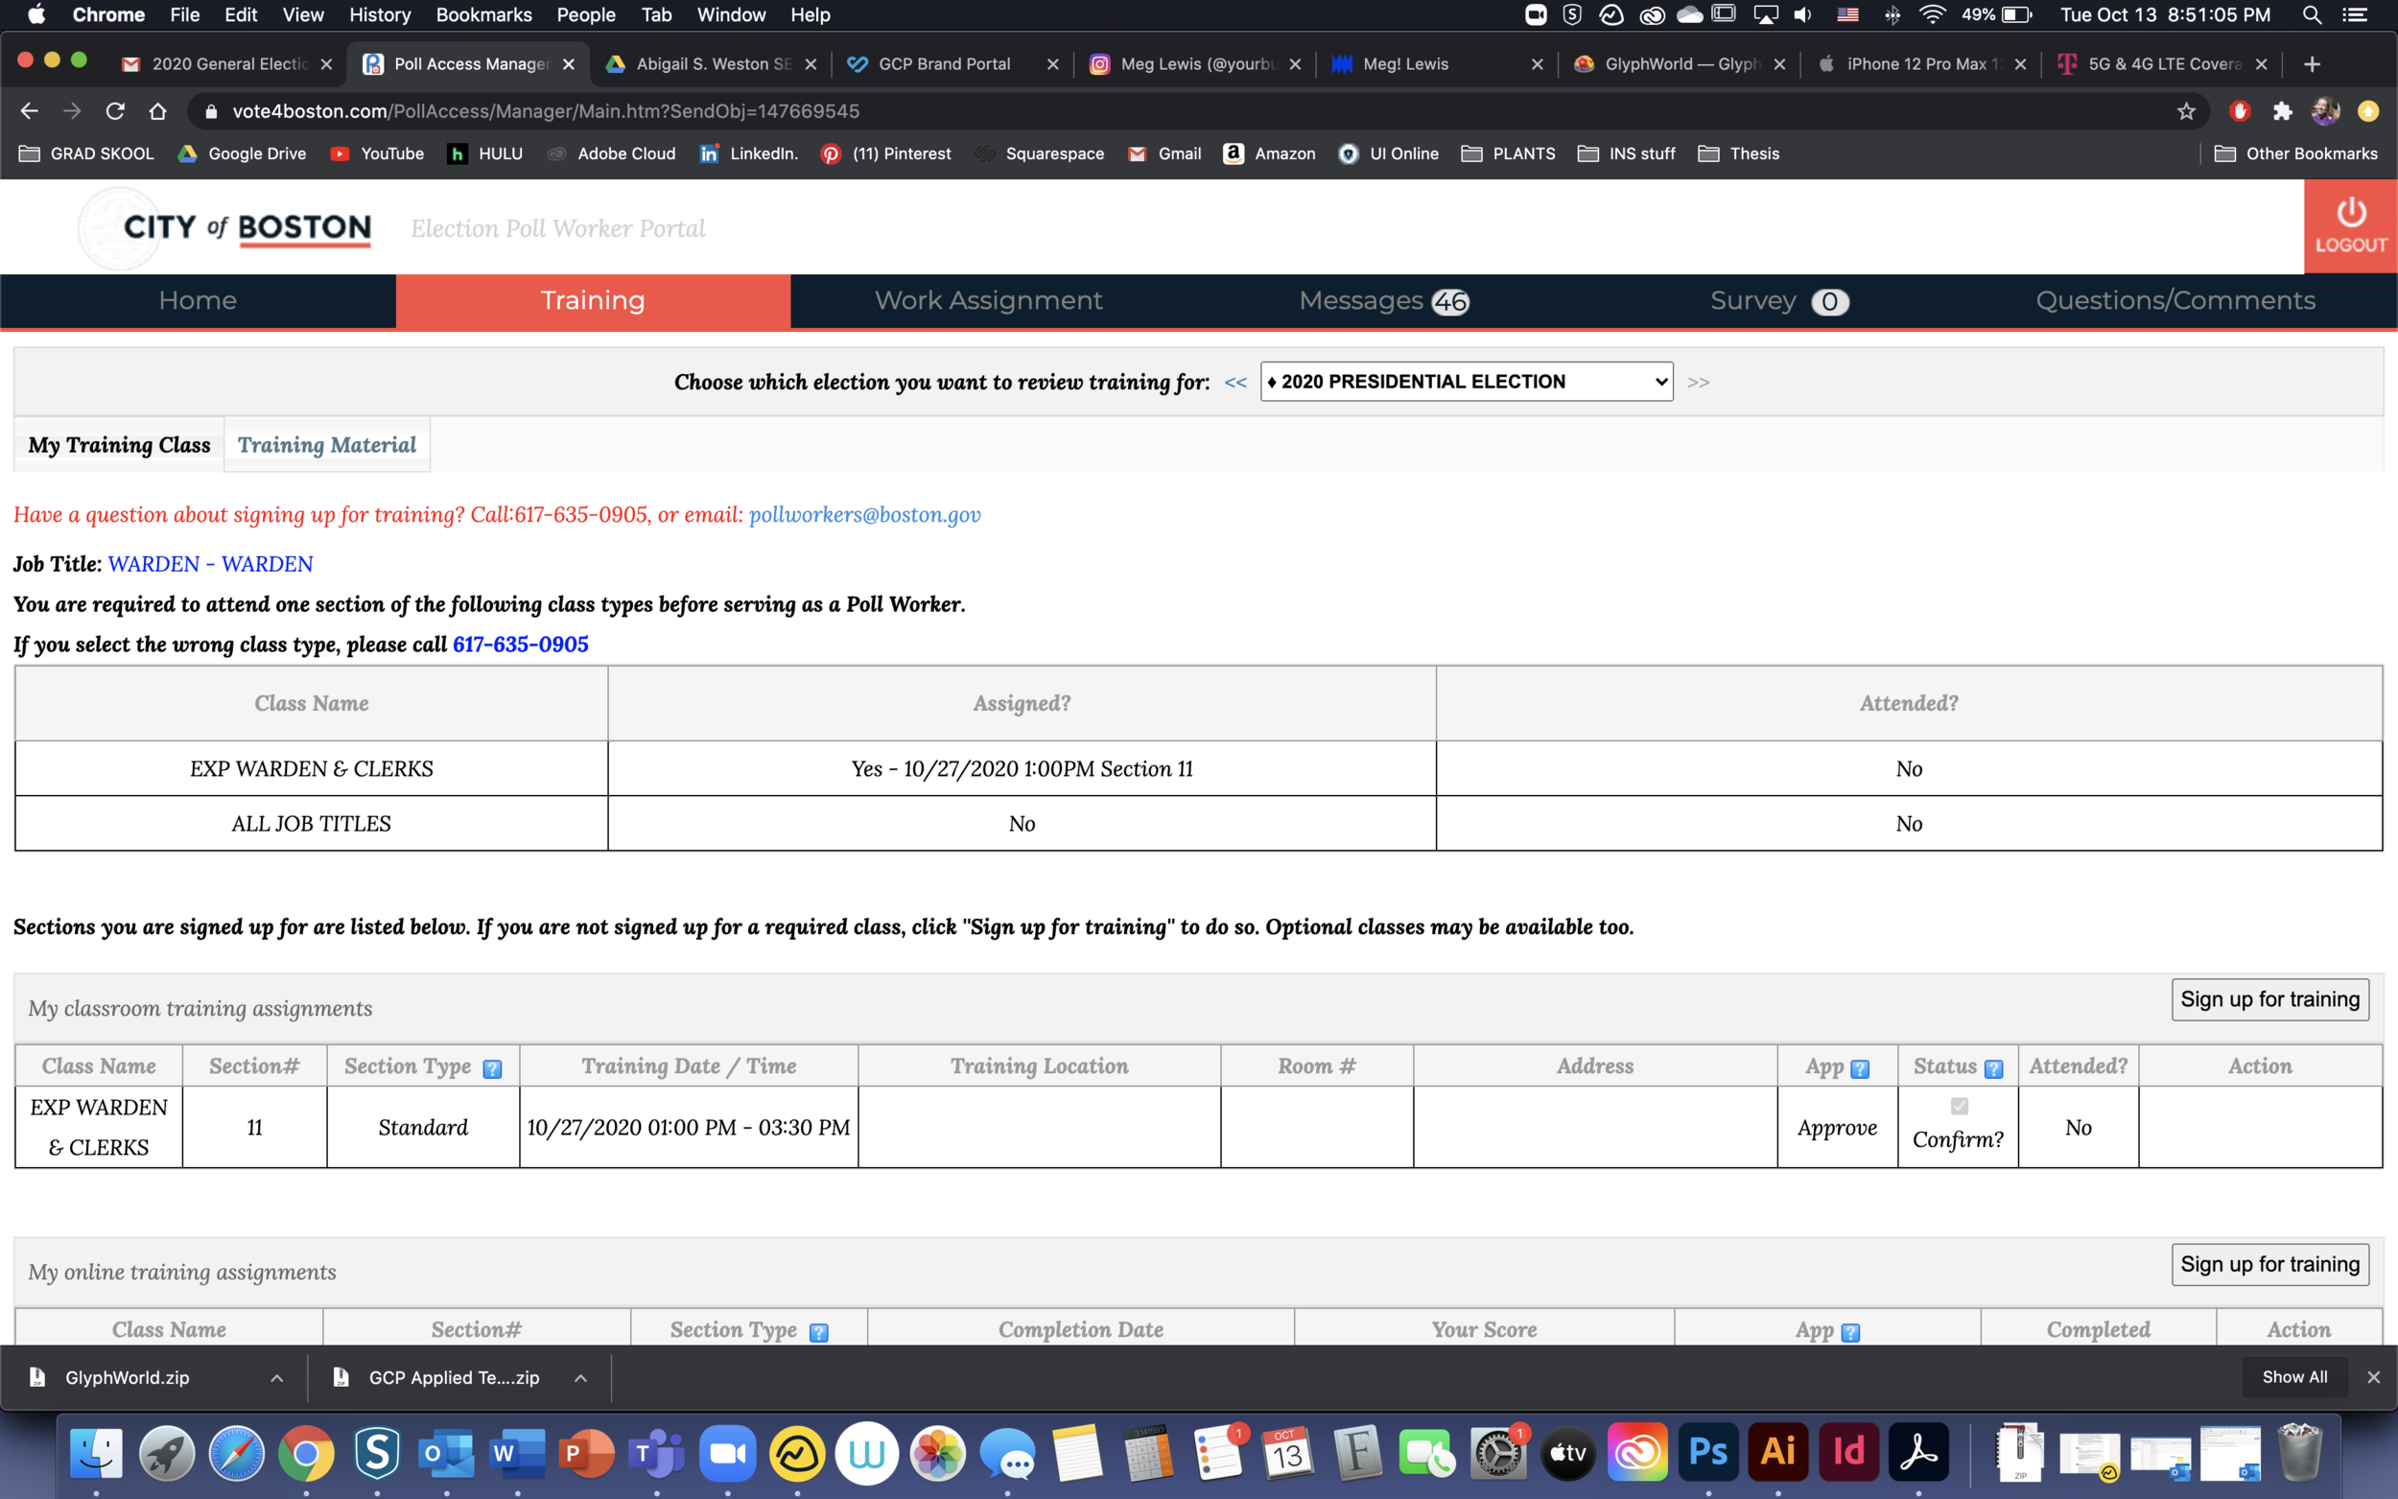
Task: Click the Section Type help icon in classroom table
Action: (492, 1068)
